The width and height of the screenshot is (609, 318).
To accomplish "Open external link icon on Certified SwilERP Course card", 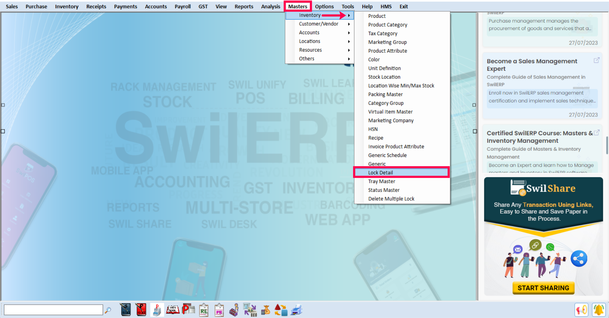I will [x=596, y=133].
